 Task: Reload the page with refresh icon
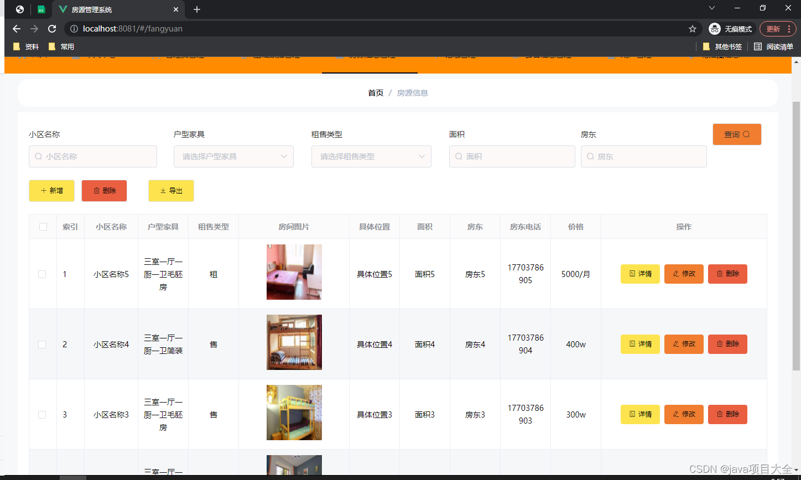[52, 29]
